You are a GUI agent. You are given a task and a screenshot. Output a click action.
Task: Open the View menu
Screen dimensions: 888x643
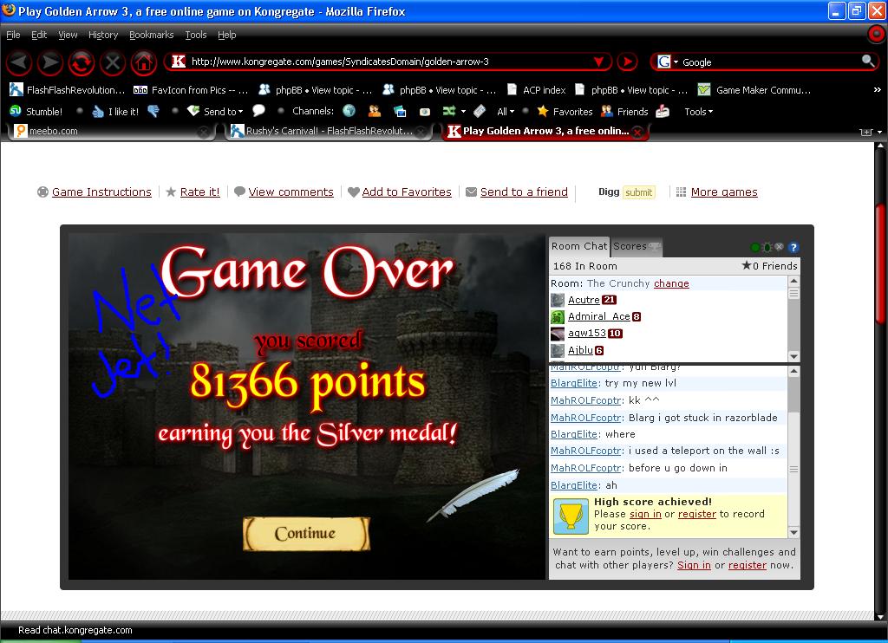coord(68,35)
